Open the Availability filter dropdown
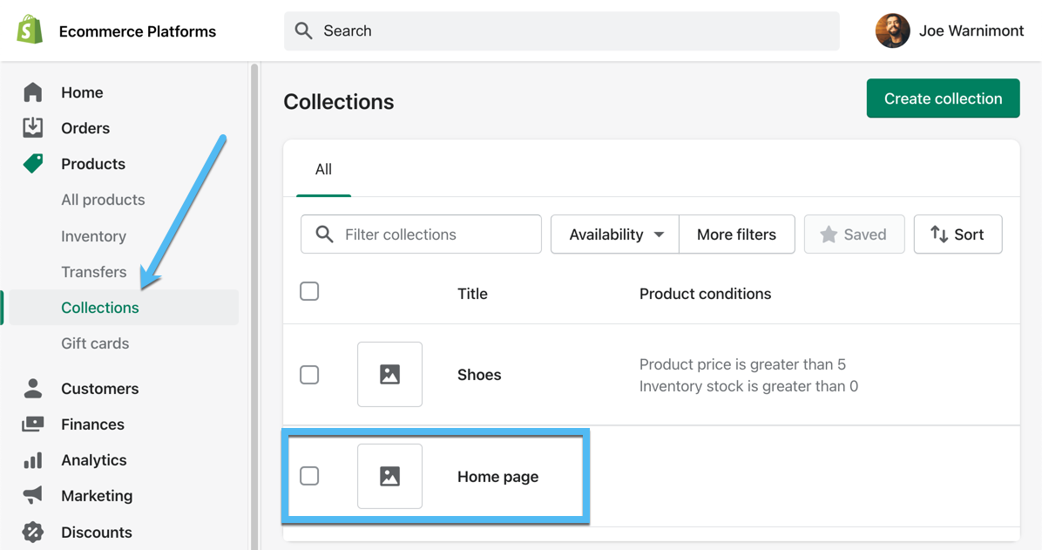The width and height of the screenshot is (1042, 550). pyautogui.click(x=614, y=234)
